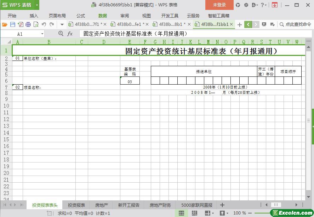Viewport: 314px width, 217px height.
Task: Click the Undo arrow icon
Action: 44,24
